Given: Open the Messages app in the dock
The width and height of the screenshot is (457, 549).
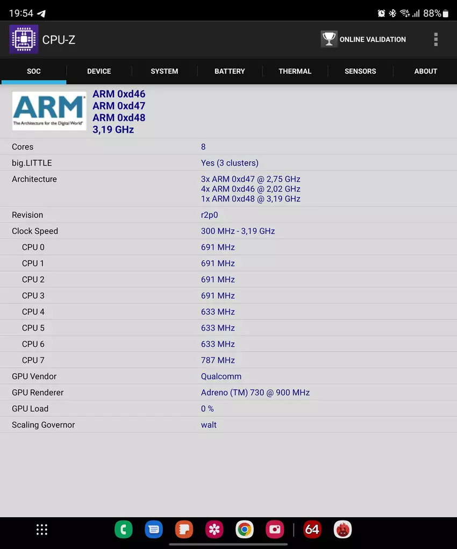Looking at the screenshot, I should [x=154, y=530].
